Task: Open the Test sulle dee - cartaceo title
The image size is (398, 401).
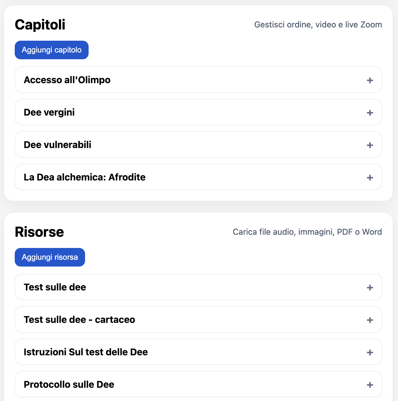Action: [79, 320]
